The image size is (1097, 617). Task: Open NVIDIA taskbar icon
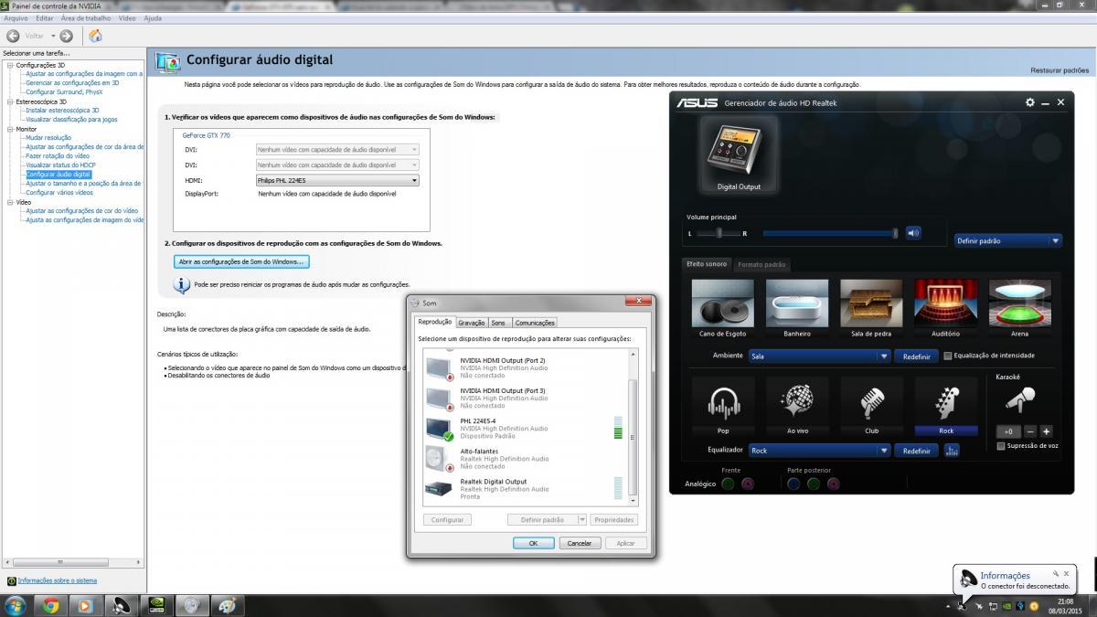pyautogui.click(x=155, y=605)
